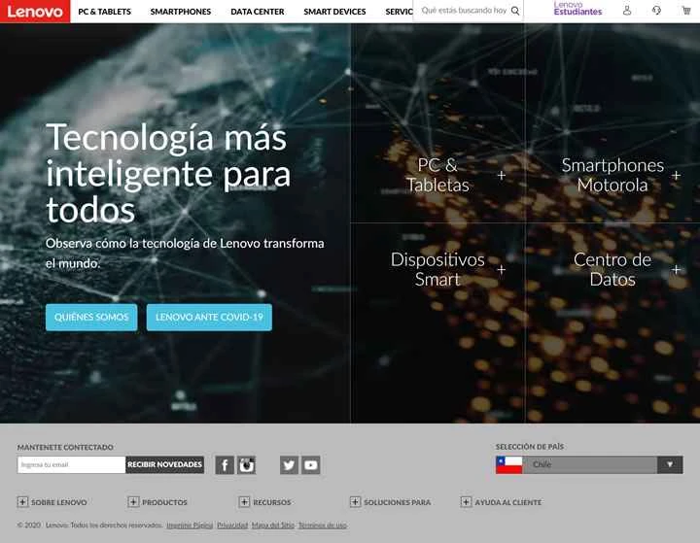Click the Lenovo logo

pos(35,12)
